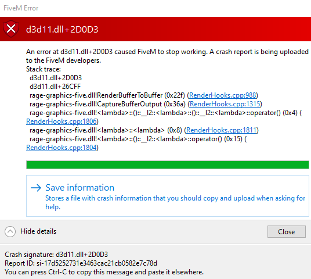Viewport: 311px width, 279px height.
Task: Click the RenderBufferToBuffer stack trace entry
Action: coord(143,95)
